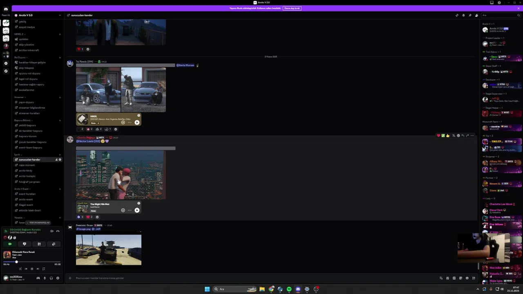Viewport: 523px width, 294px height.
Task: Mute microphone in user panel
Action: [45, 278]
